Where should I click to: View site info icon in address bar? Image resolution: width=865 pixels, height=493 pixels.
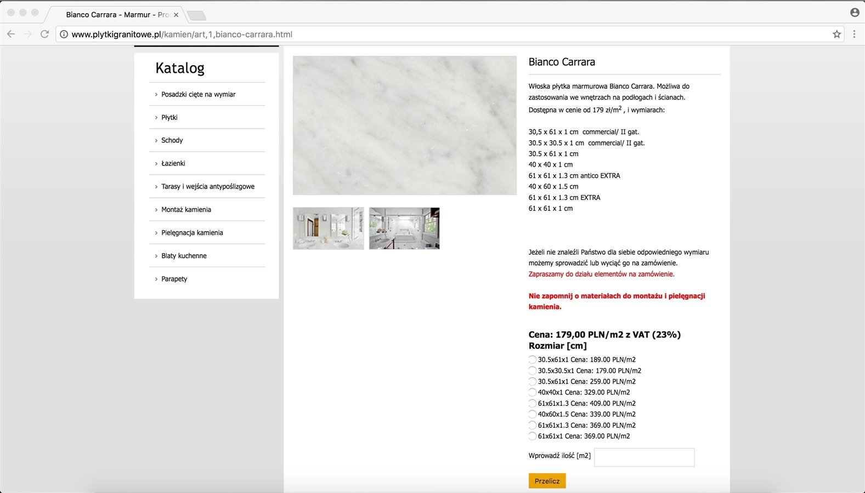[x=64, y=35]
